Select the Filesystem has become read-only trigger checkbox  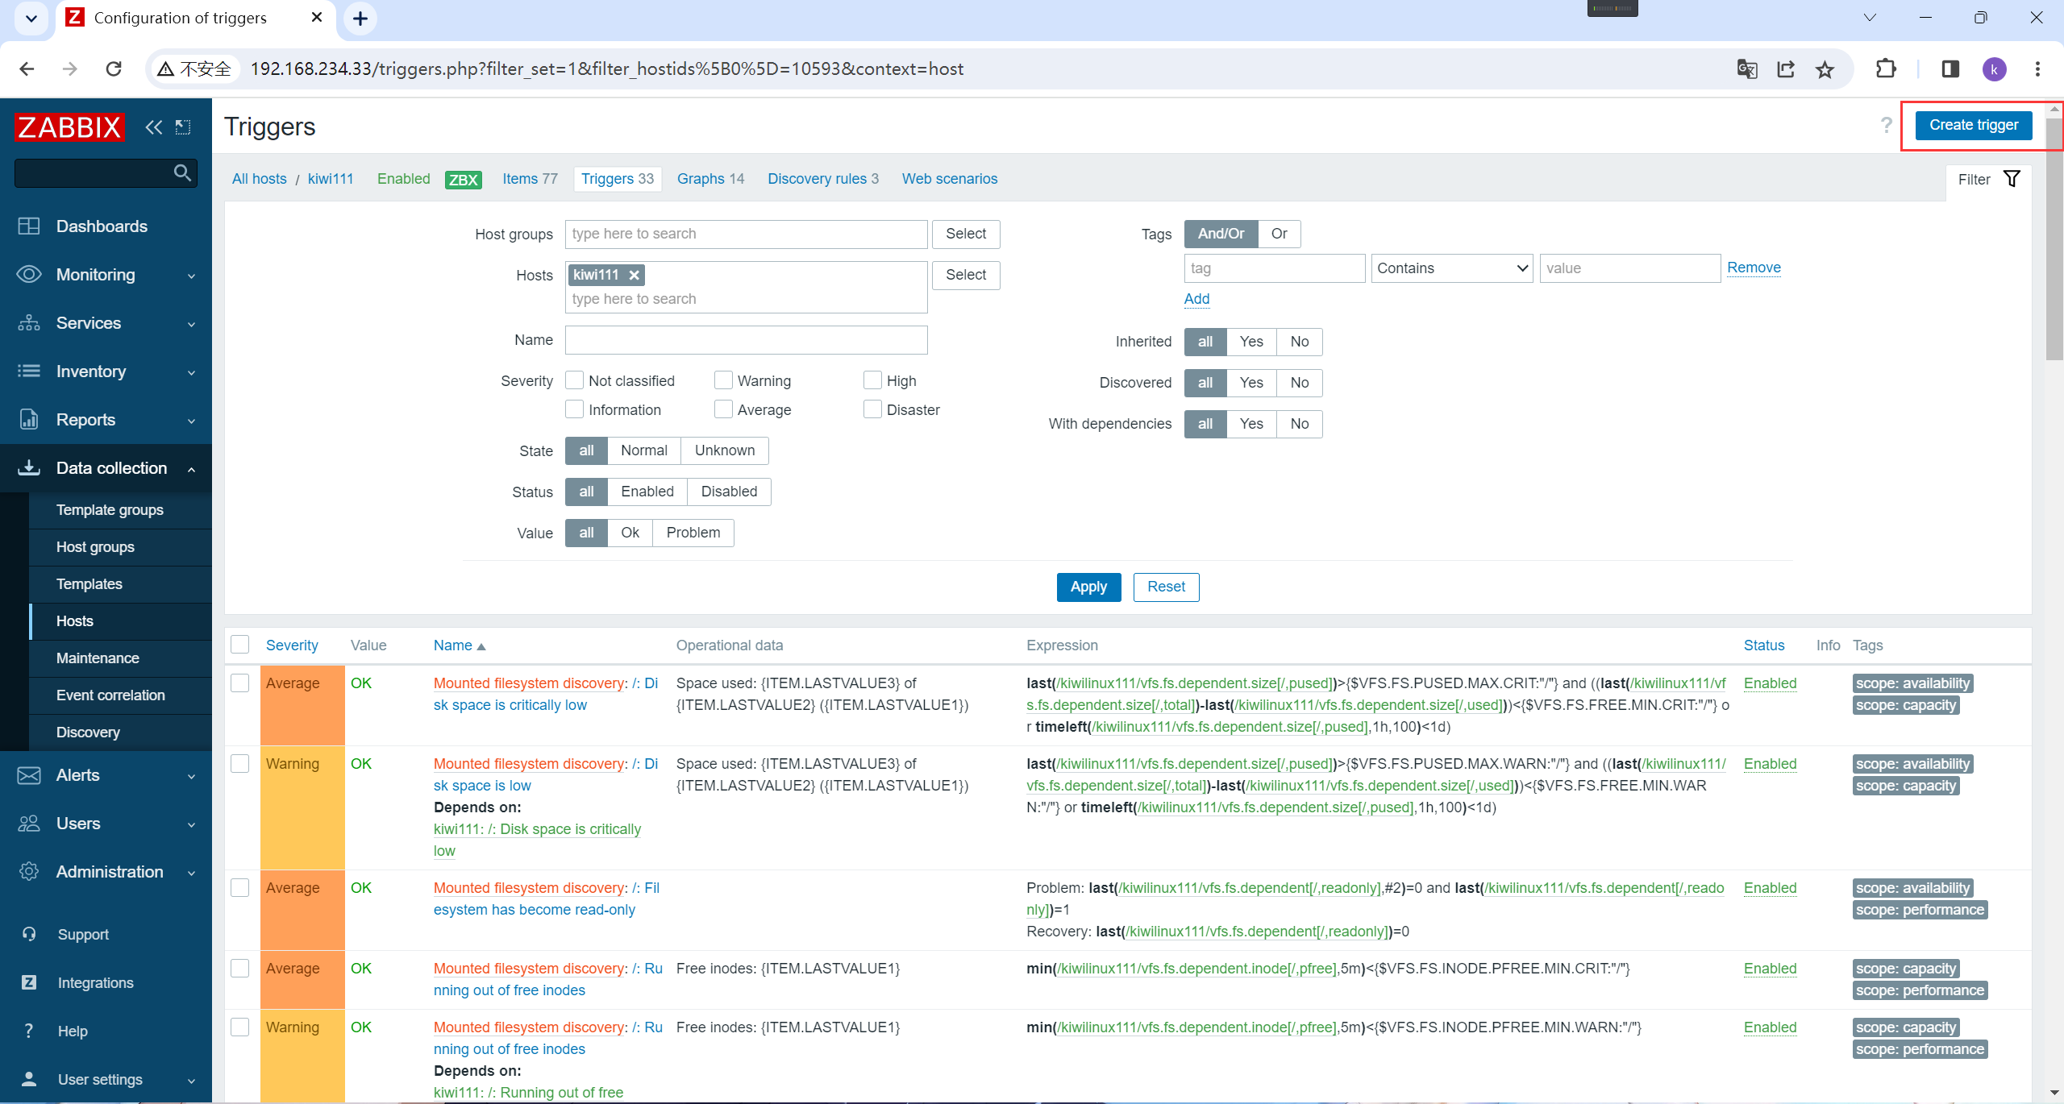240,888
